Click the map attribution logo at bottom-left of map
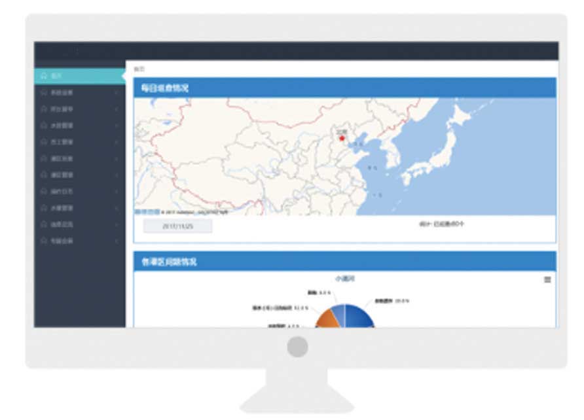 point(147,212)
